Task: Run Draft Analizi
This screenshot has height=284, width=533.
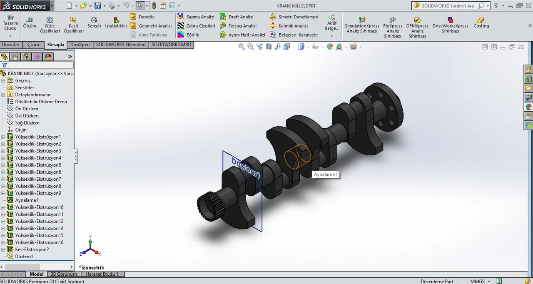Action: point(237,17)
